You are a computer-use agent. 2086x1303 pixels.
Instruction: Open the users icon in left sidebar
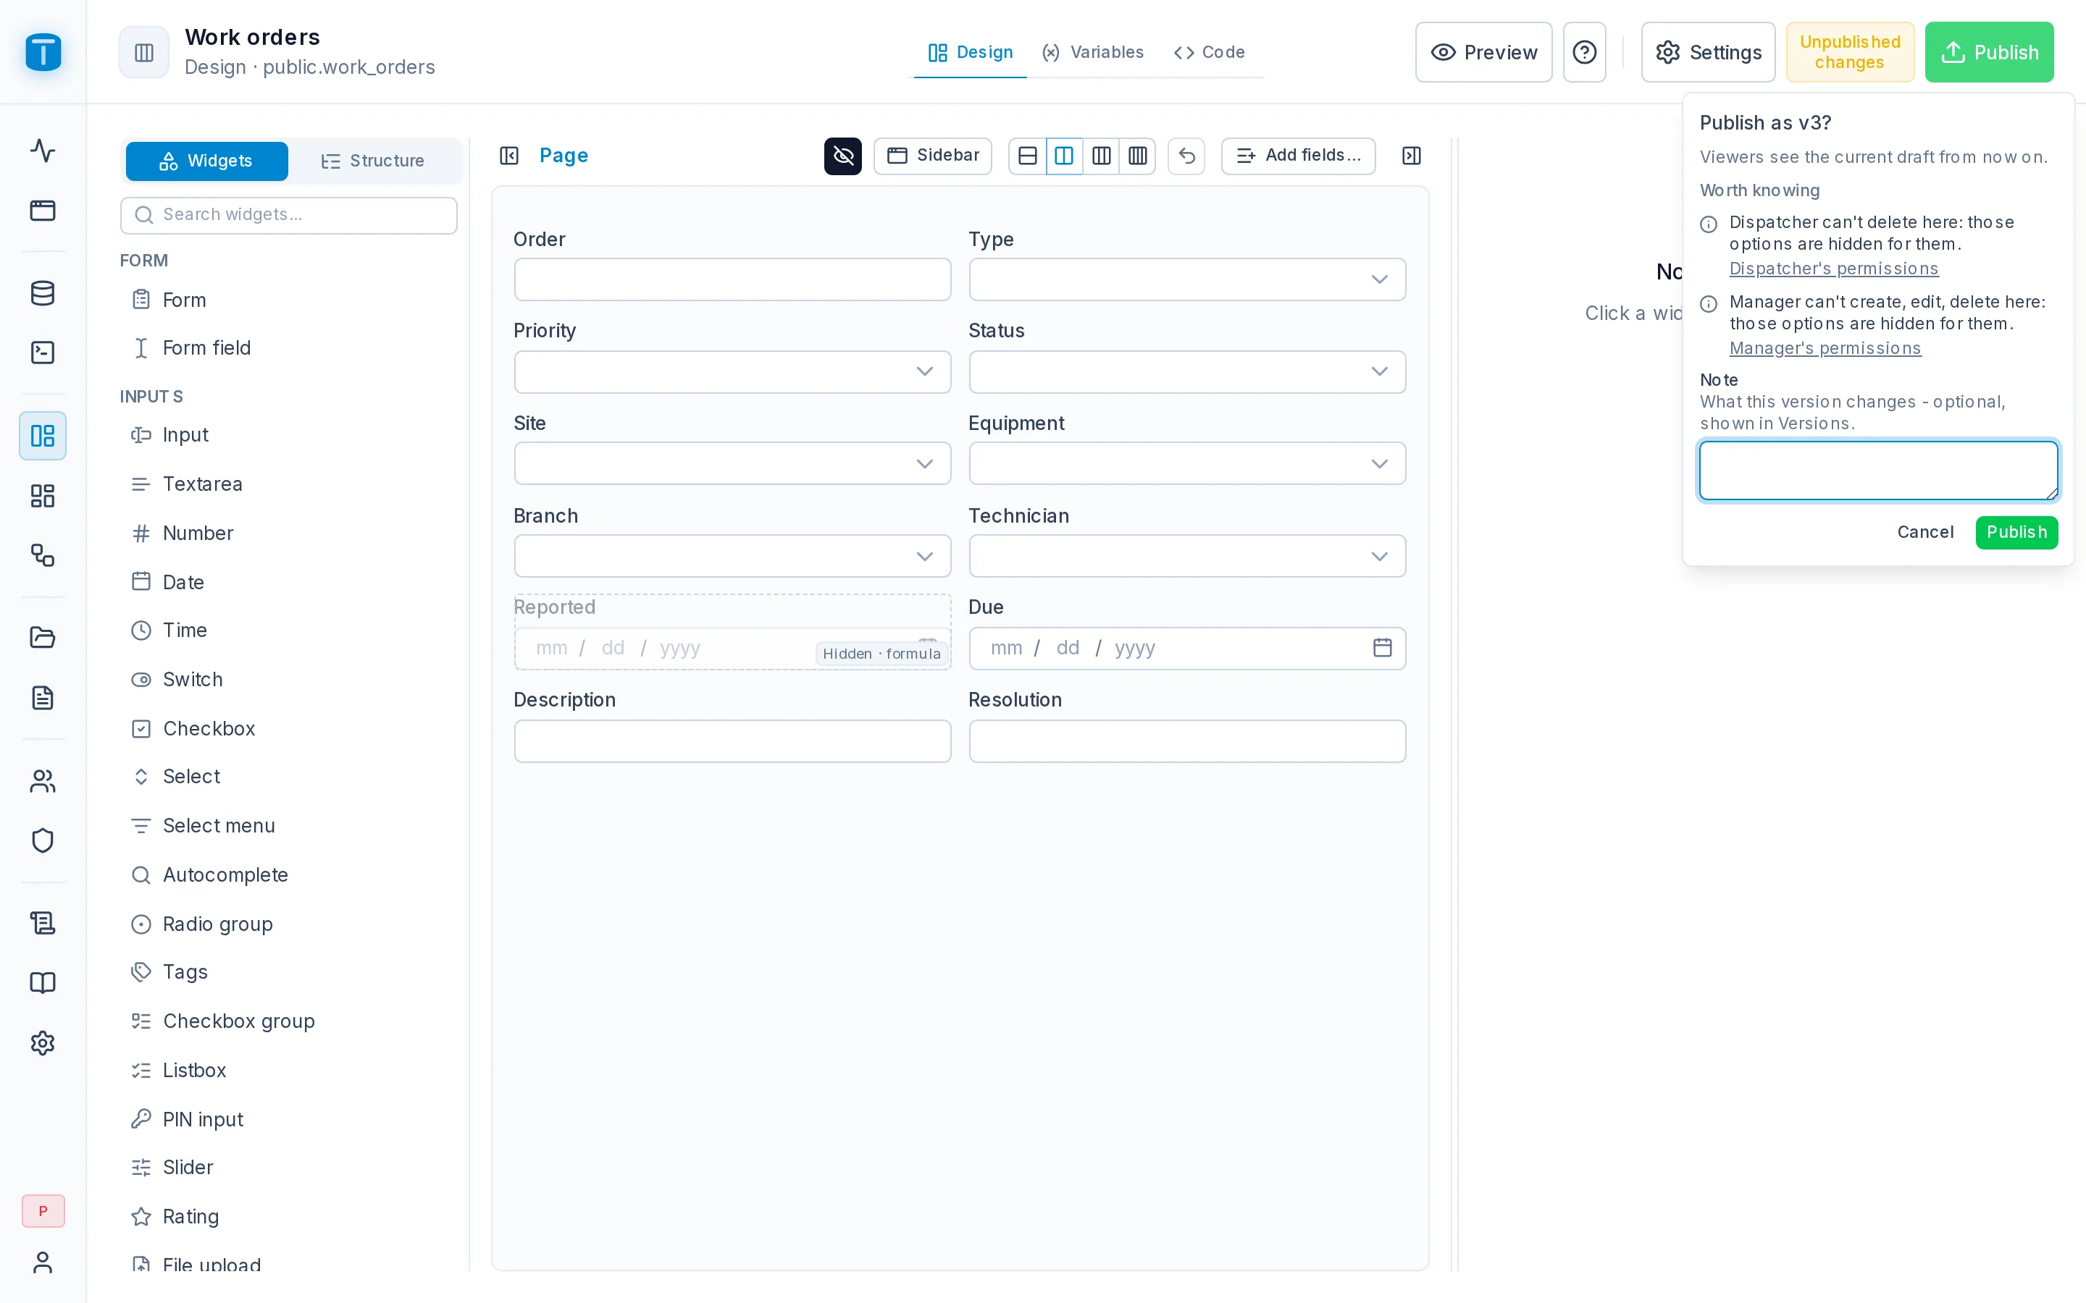coord(43,781)
